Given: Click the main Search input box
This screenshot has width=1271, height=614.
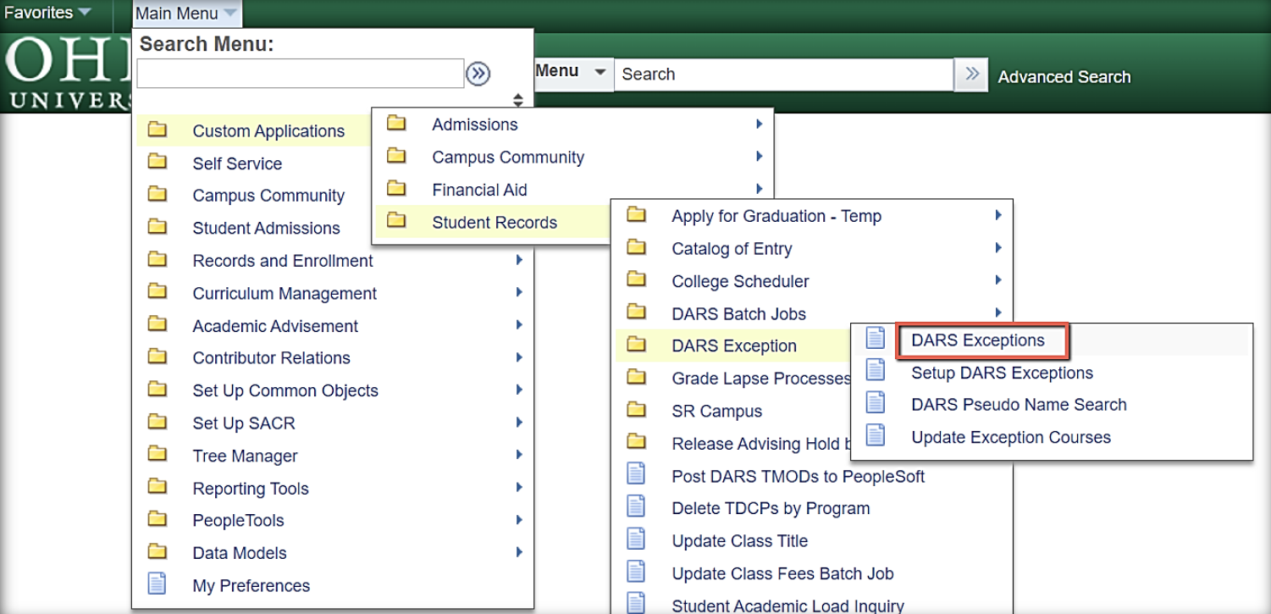Looking at the screenshot, I should 783,75.
